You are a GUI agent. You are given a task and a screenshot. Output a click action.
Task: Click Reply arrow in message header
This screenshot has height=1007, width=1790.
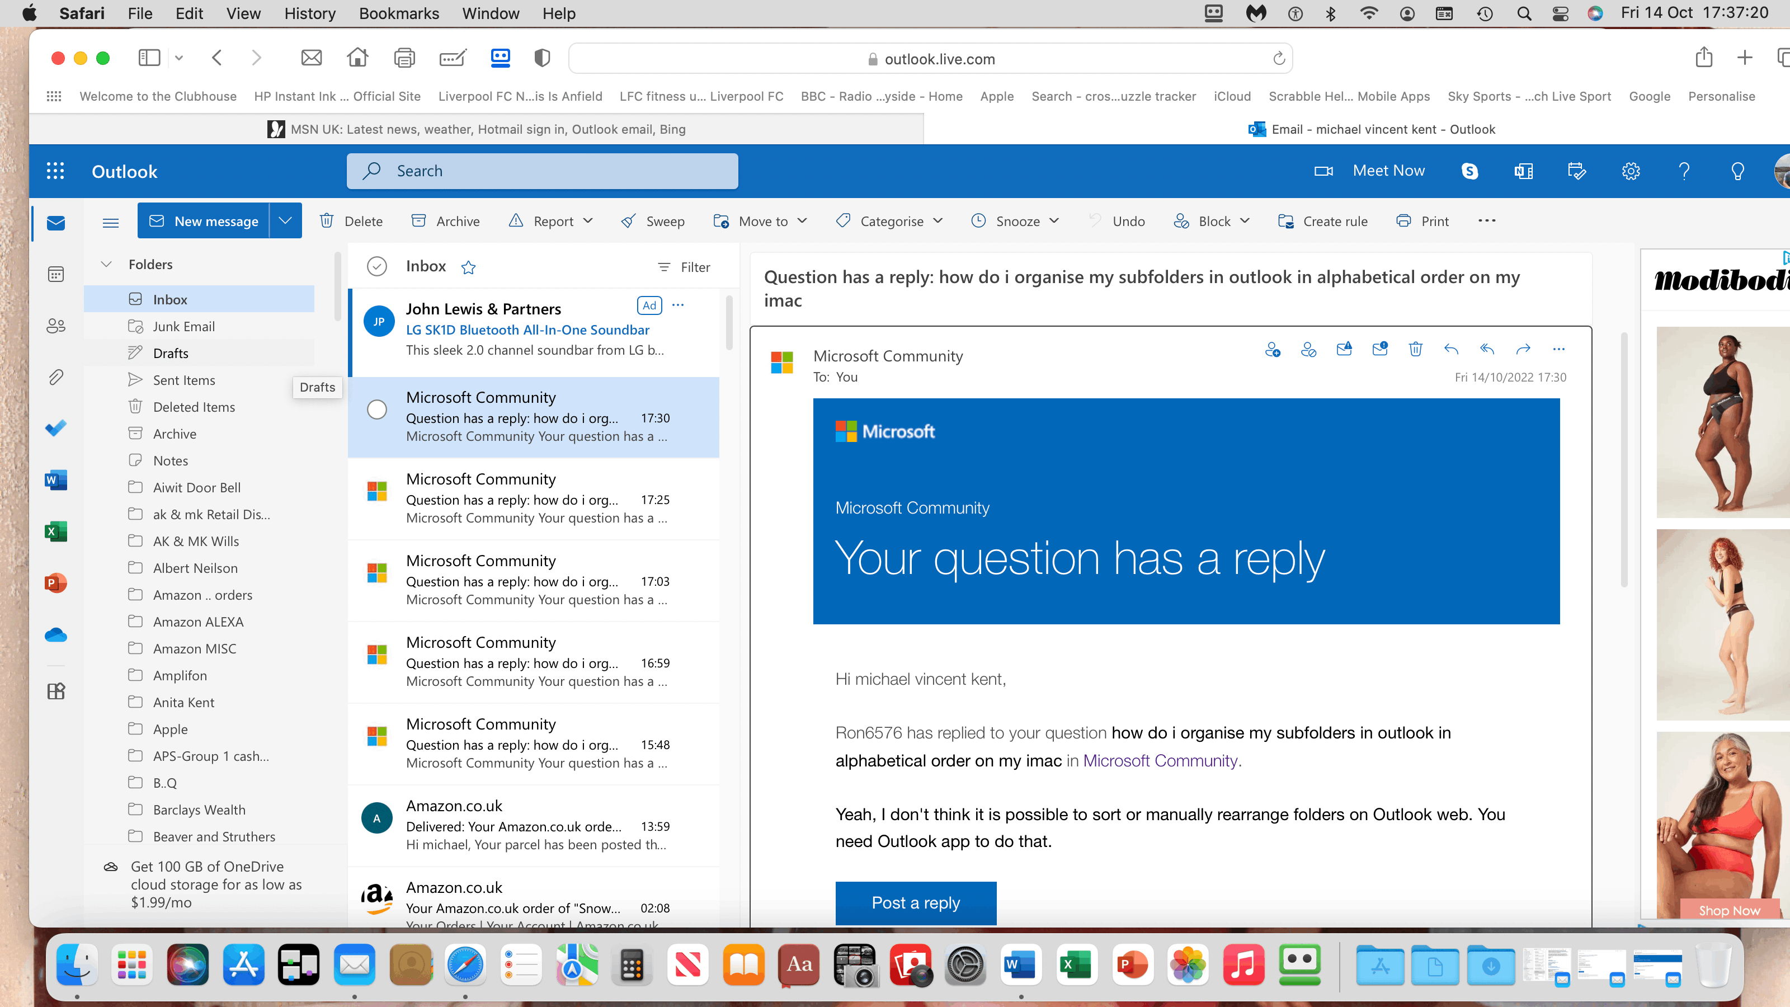pyautogui.click(x=1451, y=349)
